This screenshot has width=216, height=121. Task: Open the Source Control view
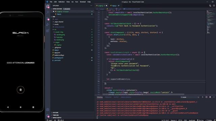[48, 18]
